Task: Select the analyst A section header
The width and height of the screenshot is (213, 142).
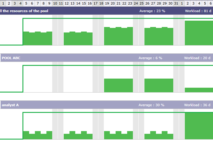Action: [x=10, y=105]
